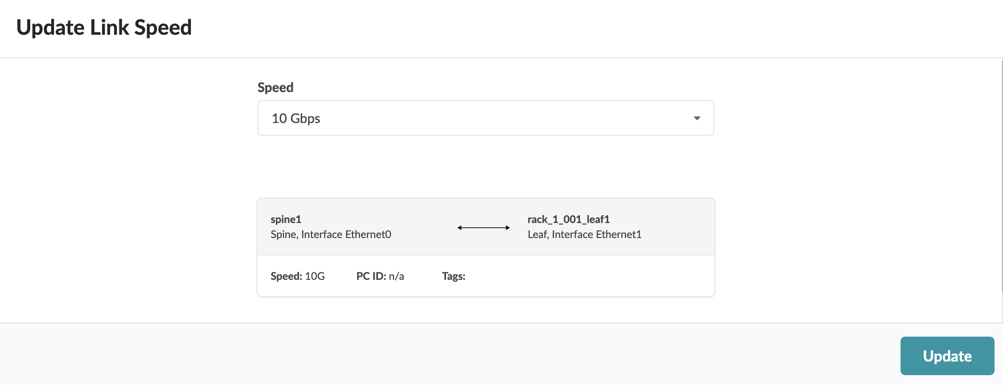
Task: Click the caret arrow in the Speed field
Action: pyautogui.click(x=697, y=118)
